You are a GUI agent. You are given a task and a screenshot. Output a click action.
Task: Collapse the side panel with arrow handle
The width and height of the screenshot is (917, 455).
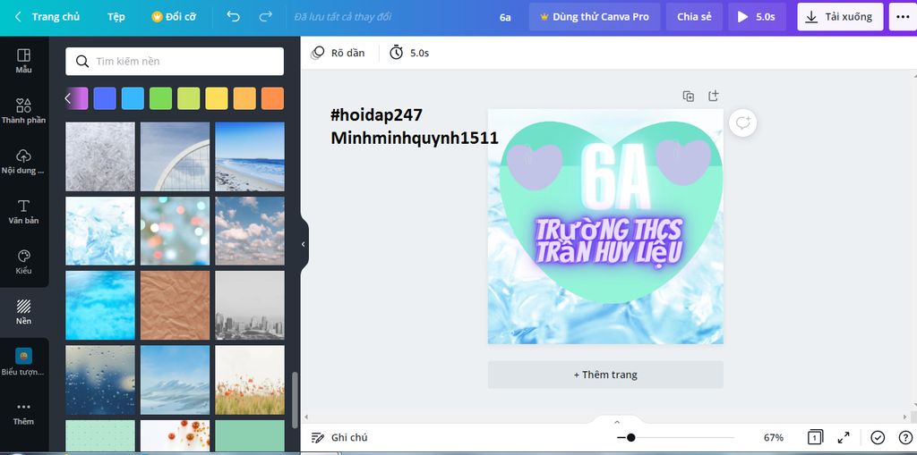(304, 244)
